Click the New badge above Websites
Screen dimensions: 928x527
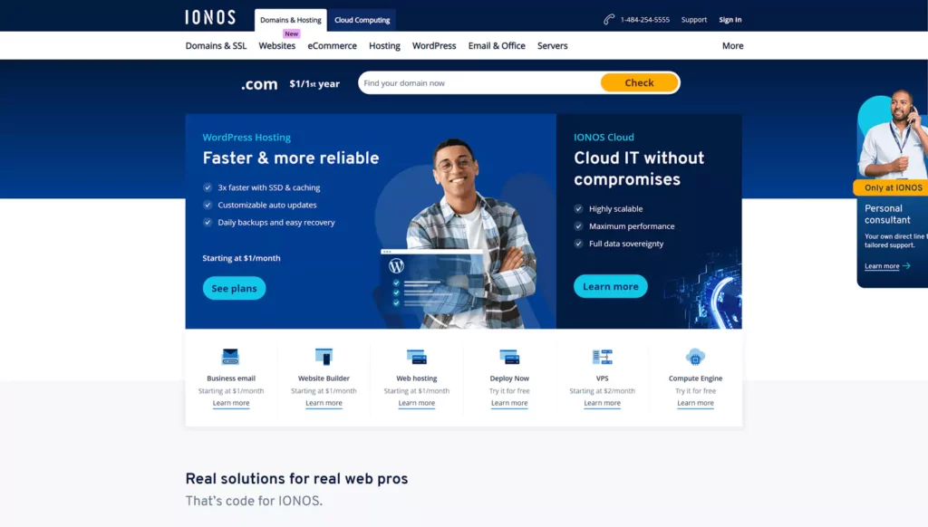click(x=291, y=34)
